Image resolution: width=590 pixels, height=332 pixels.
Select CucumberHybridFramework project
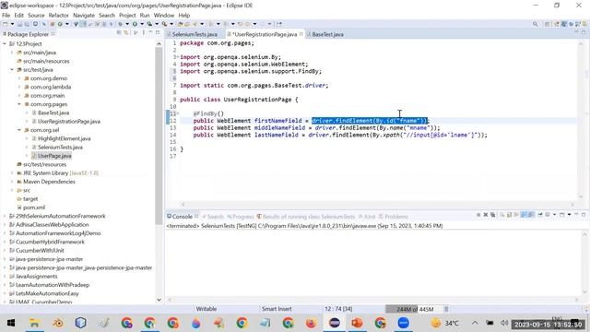[50, 242]
